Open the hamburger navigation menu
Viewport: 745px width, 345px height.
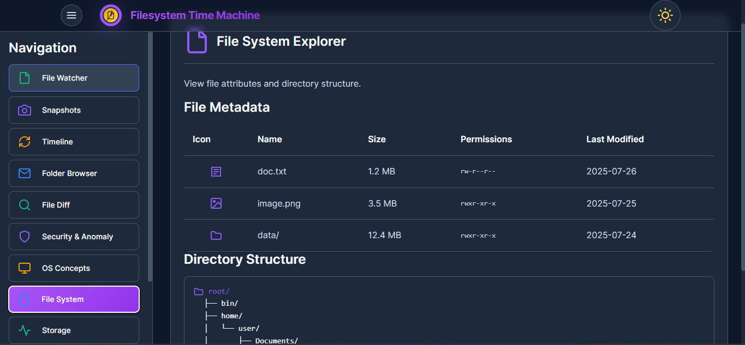pos(71,15)
